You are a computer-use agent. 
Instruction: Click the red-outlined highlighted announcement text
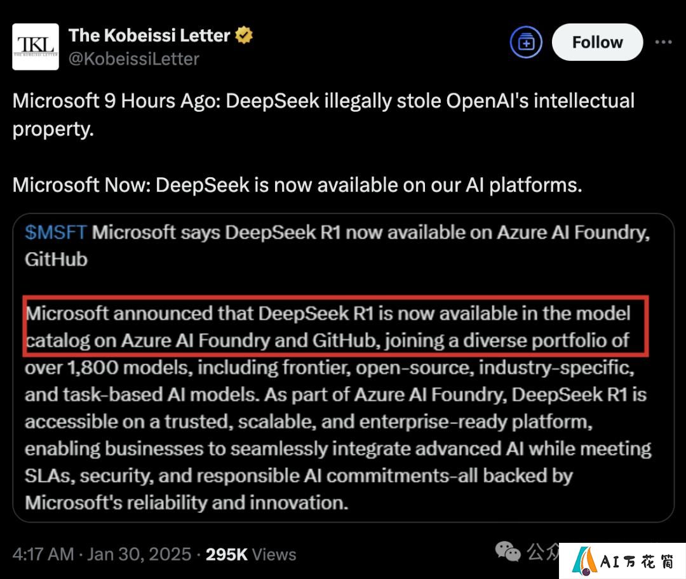[x=335, y=326]
